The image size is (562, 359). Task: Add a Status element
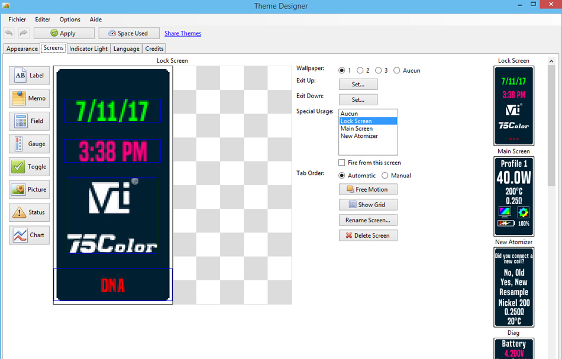point(30,212)
